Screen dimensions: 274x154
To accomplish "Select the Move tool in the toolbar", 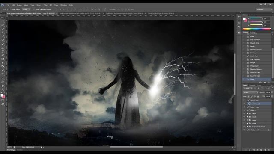I will click(x=3, y=18).
